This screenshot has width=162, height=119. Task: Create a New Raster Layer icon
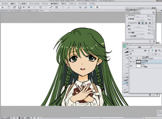click(149, 54)
